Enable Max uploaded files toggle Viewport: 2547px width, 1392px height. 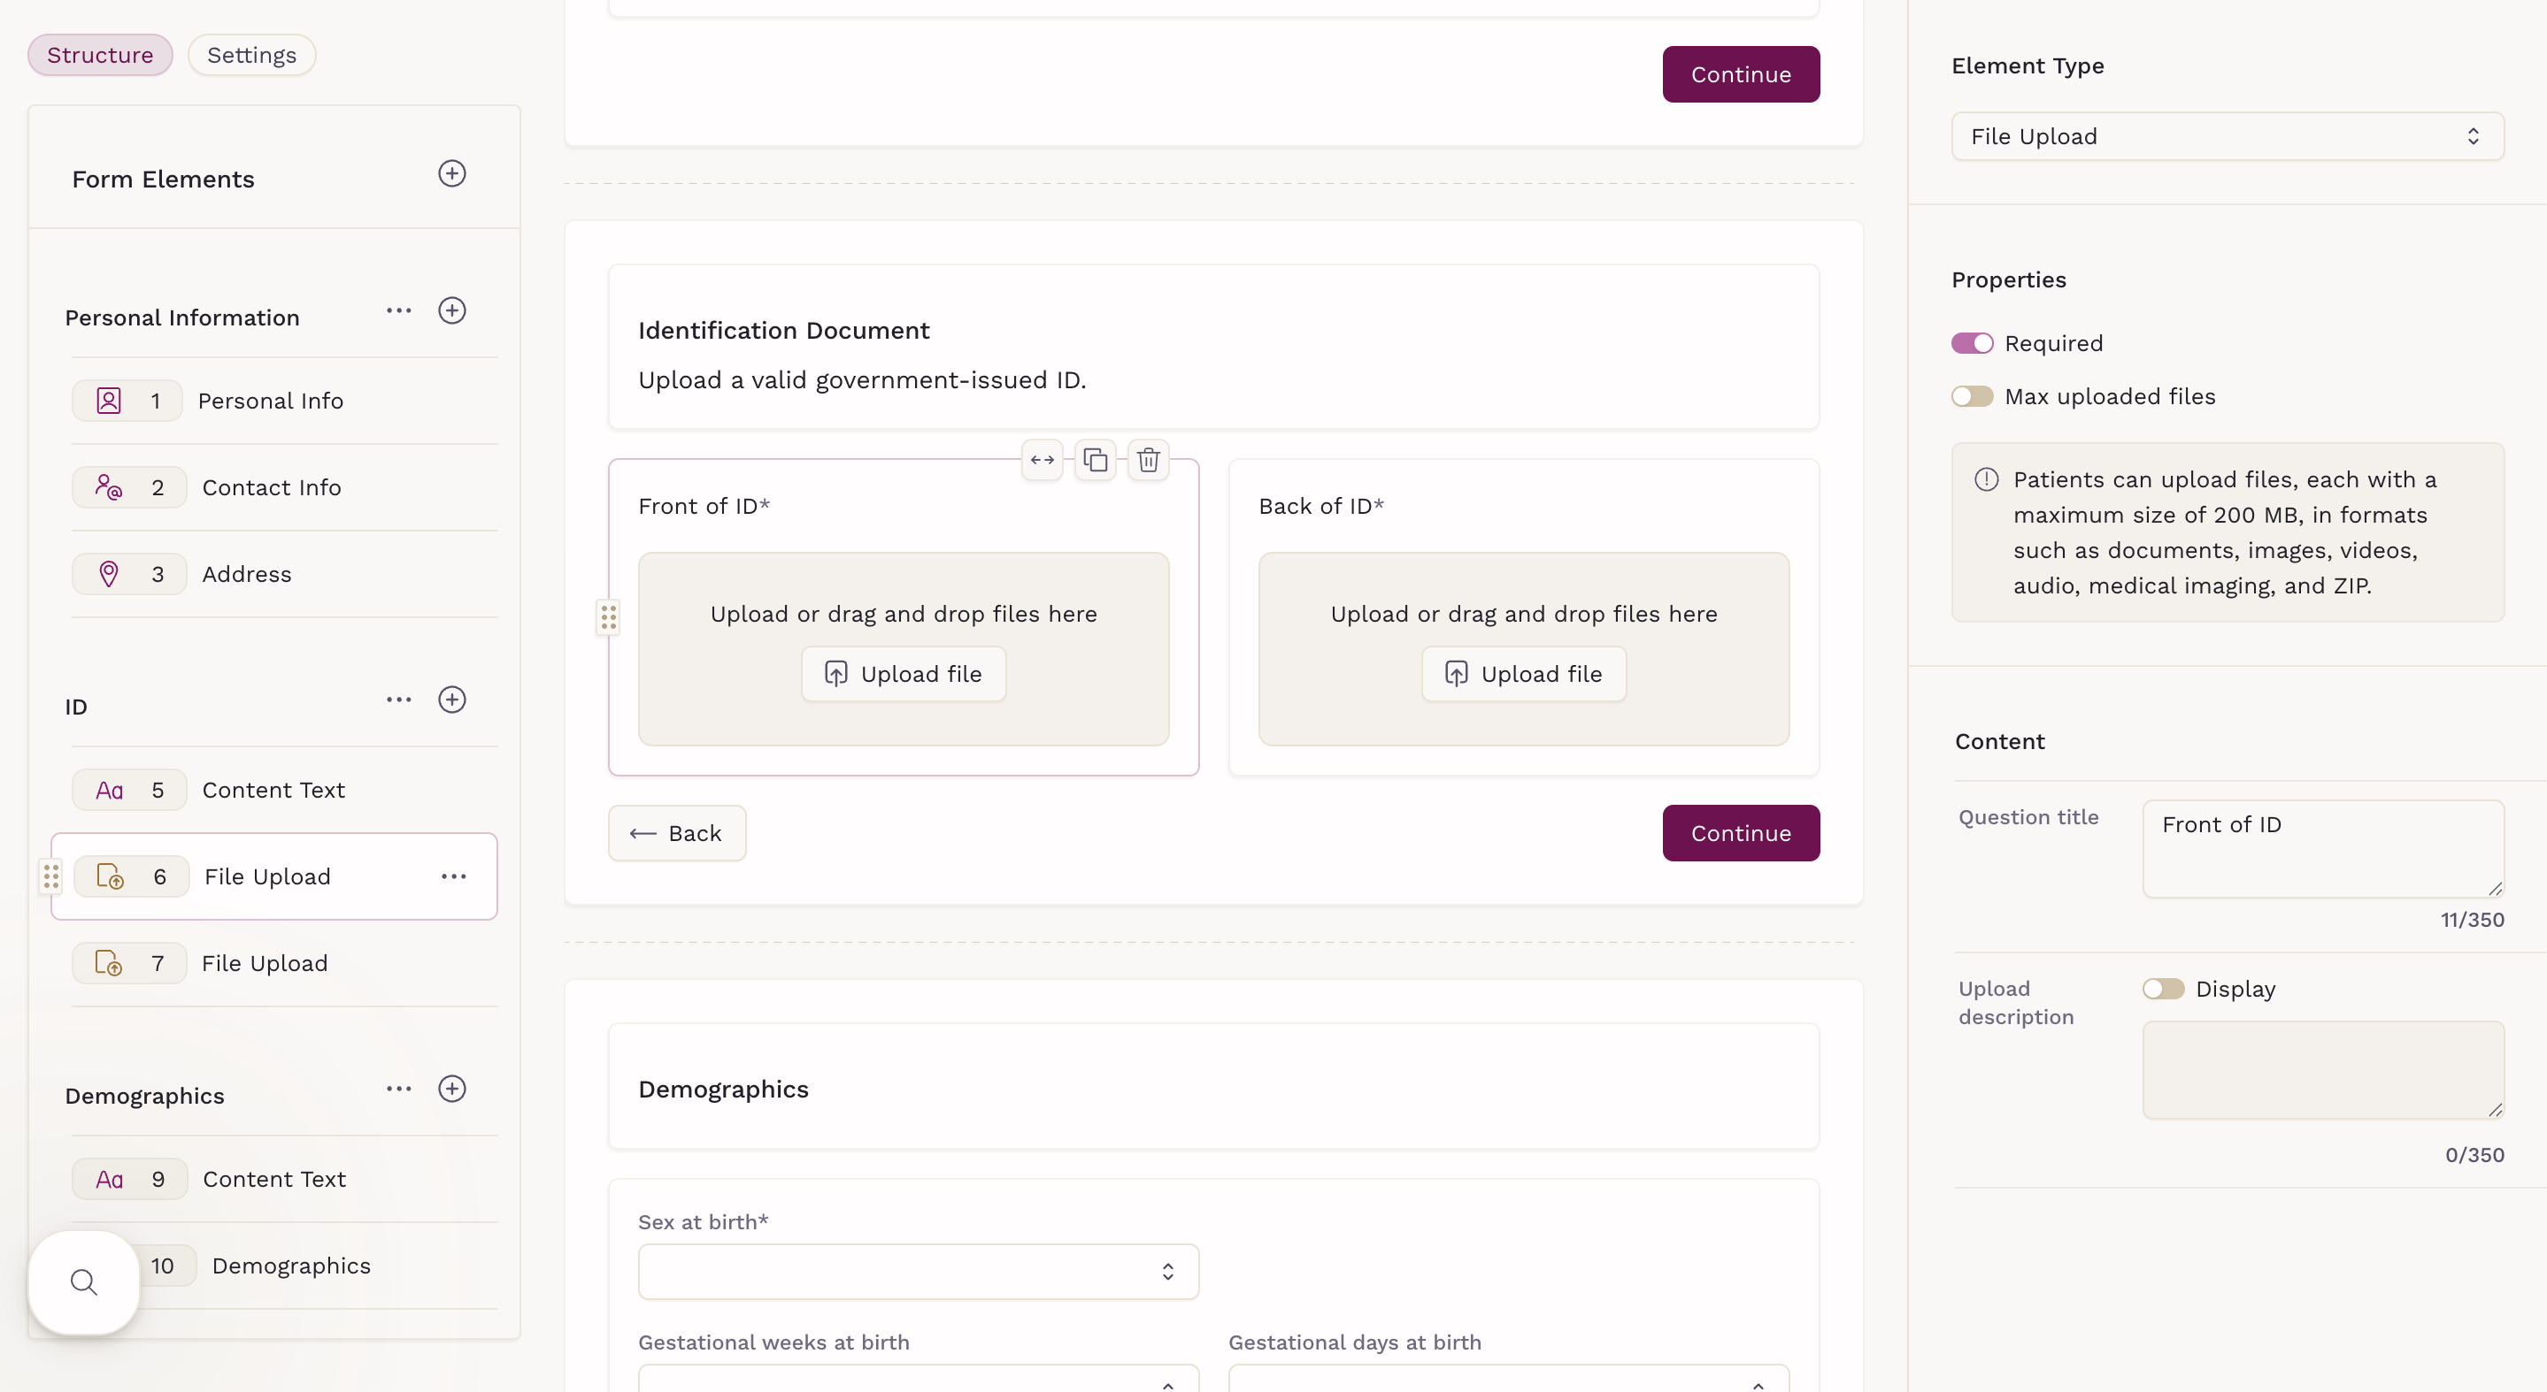pyautogui.click(x=1972, y=397)
